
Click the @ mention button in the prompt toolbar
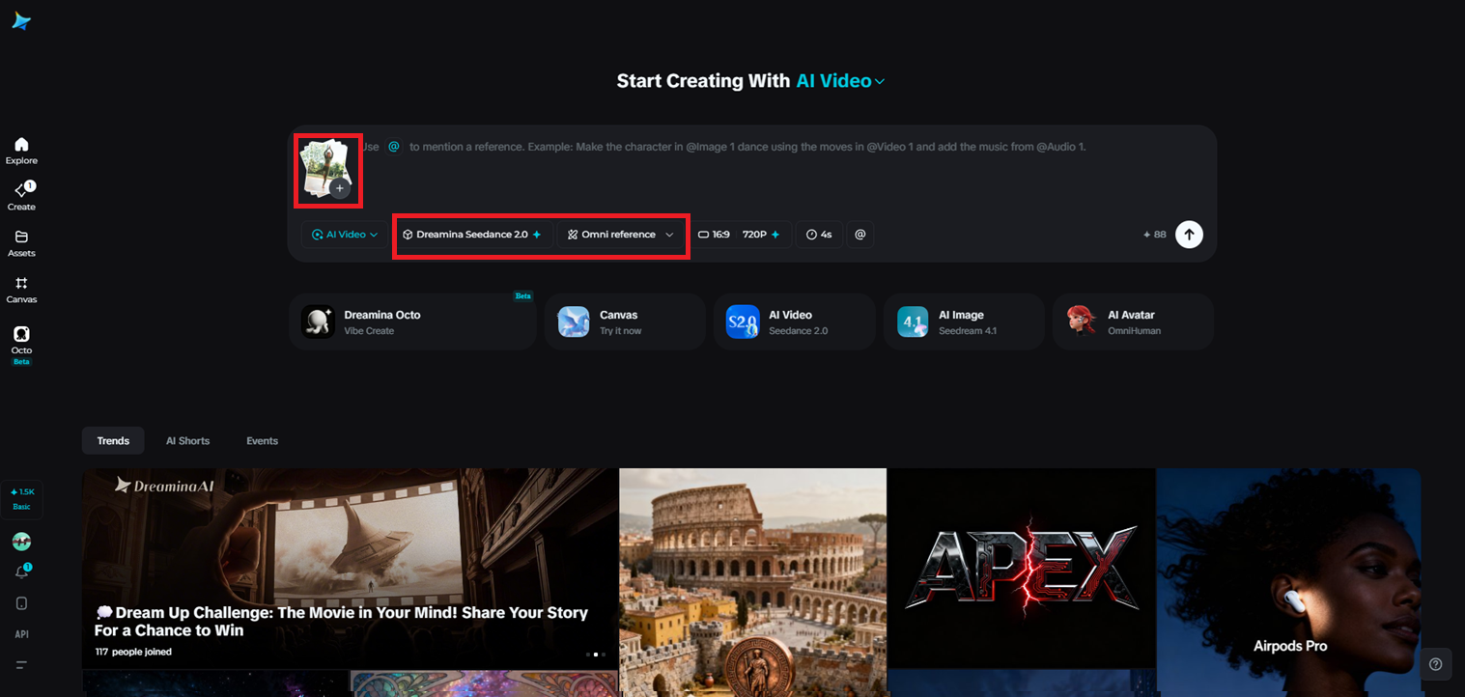coord(860,235)
